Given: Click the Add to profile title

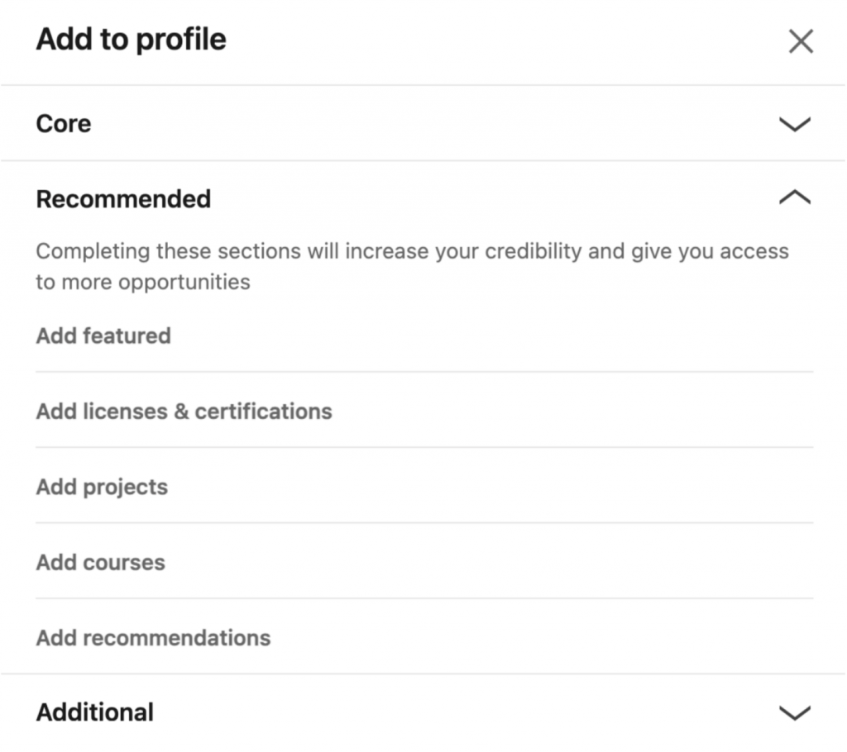Looking at the screenshot, I should click(131, 40).
